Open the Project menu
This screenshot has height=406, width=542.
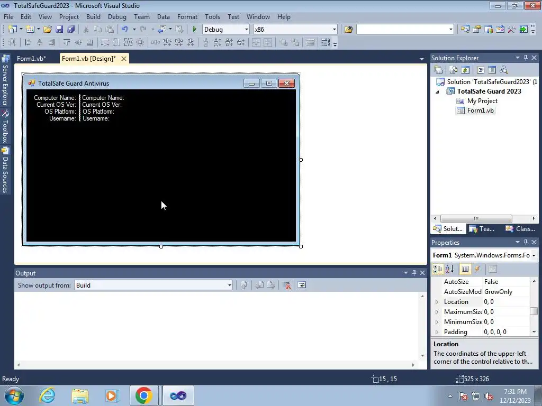(x=69, y=16)
